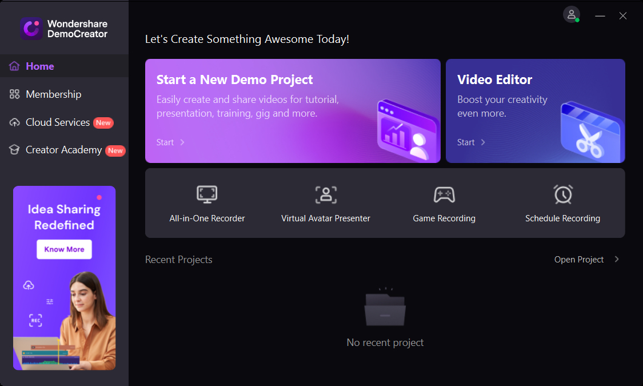Click the Game Recording gamepad icon

pos(444,195)
